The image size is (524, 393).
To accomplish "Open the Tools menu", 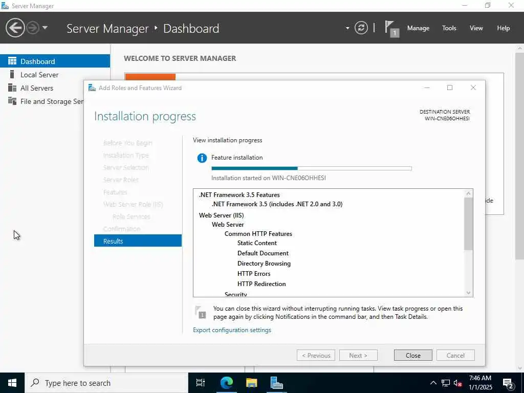I will (449, 28).
